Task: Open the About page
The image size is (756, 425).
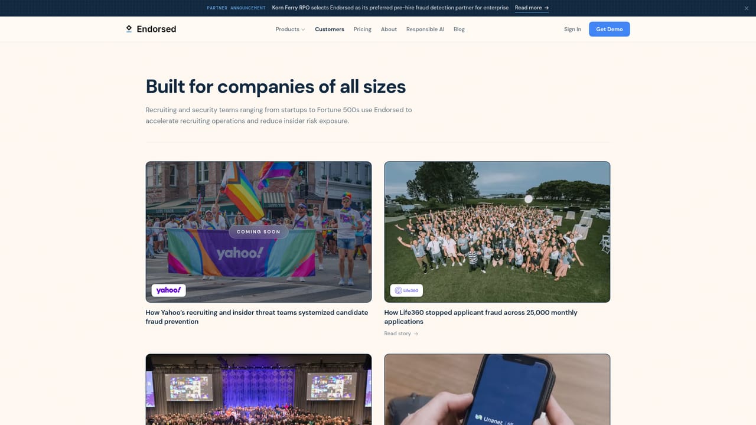Action: (x=389, y=29)
